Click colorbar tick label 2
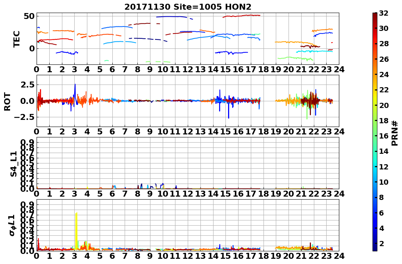The height and width of the screenshot is (264, 402). [381, 243]
